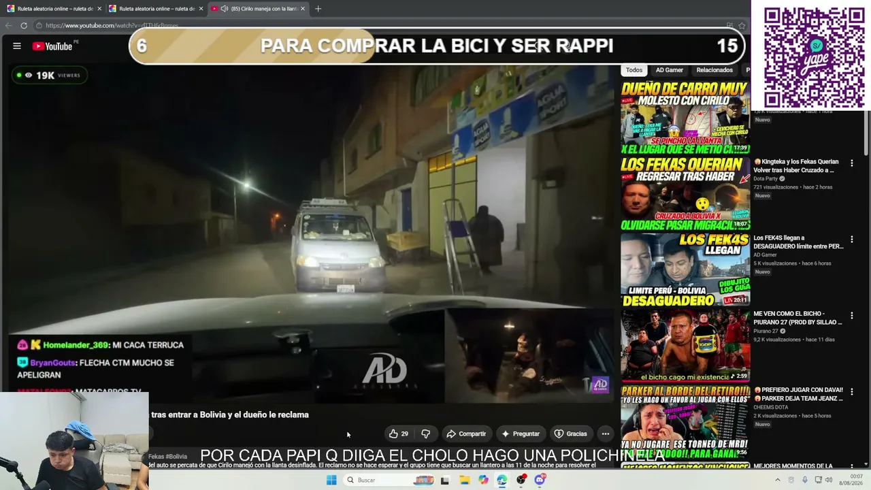871x490 pixels.
Task: Open options menu for Los FEK4S llegan video
Action: point(851,240)
